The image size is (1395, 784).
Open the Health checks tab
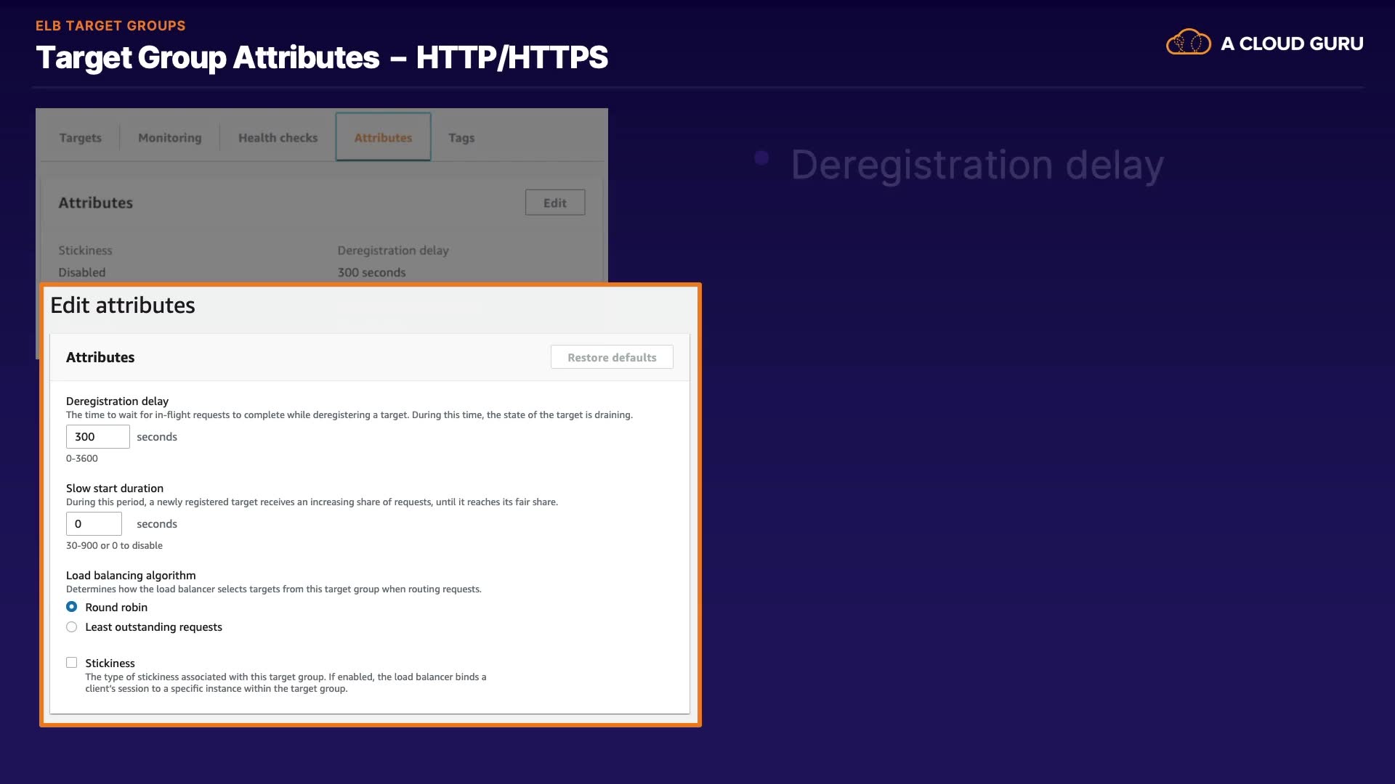click(x=278, y=138)
